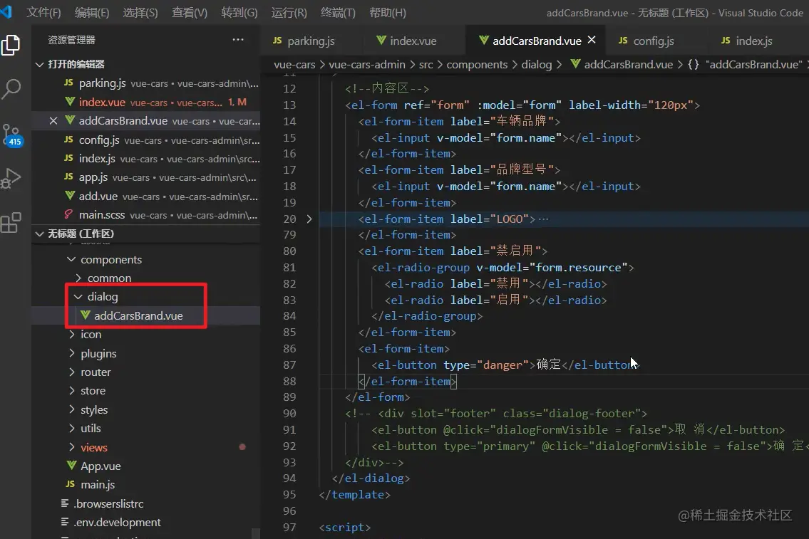809x539 pixels.
Task: Click the VS Code logo icon
Action: (x=6, y=11)
